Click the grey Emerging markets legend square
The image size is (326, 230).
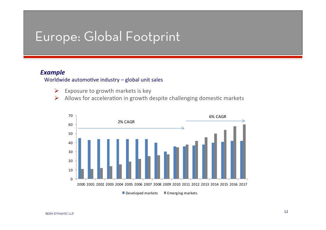pyautogui.click(x=165, y=193)
